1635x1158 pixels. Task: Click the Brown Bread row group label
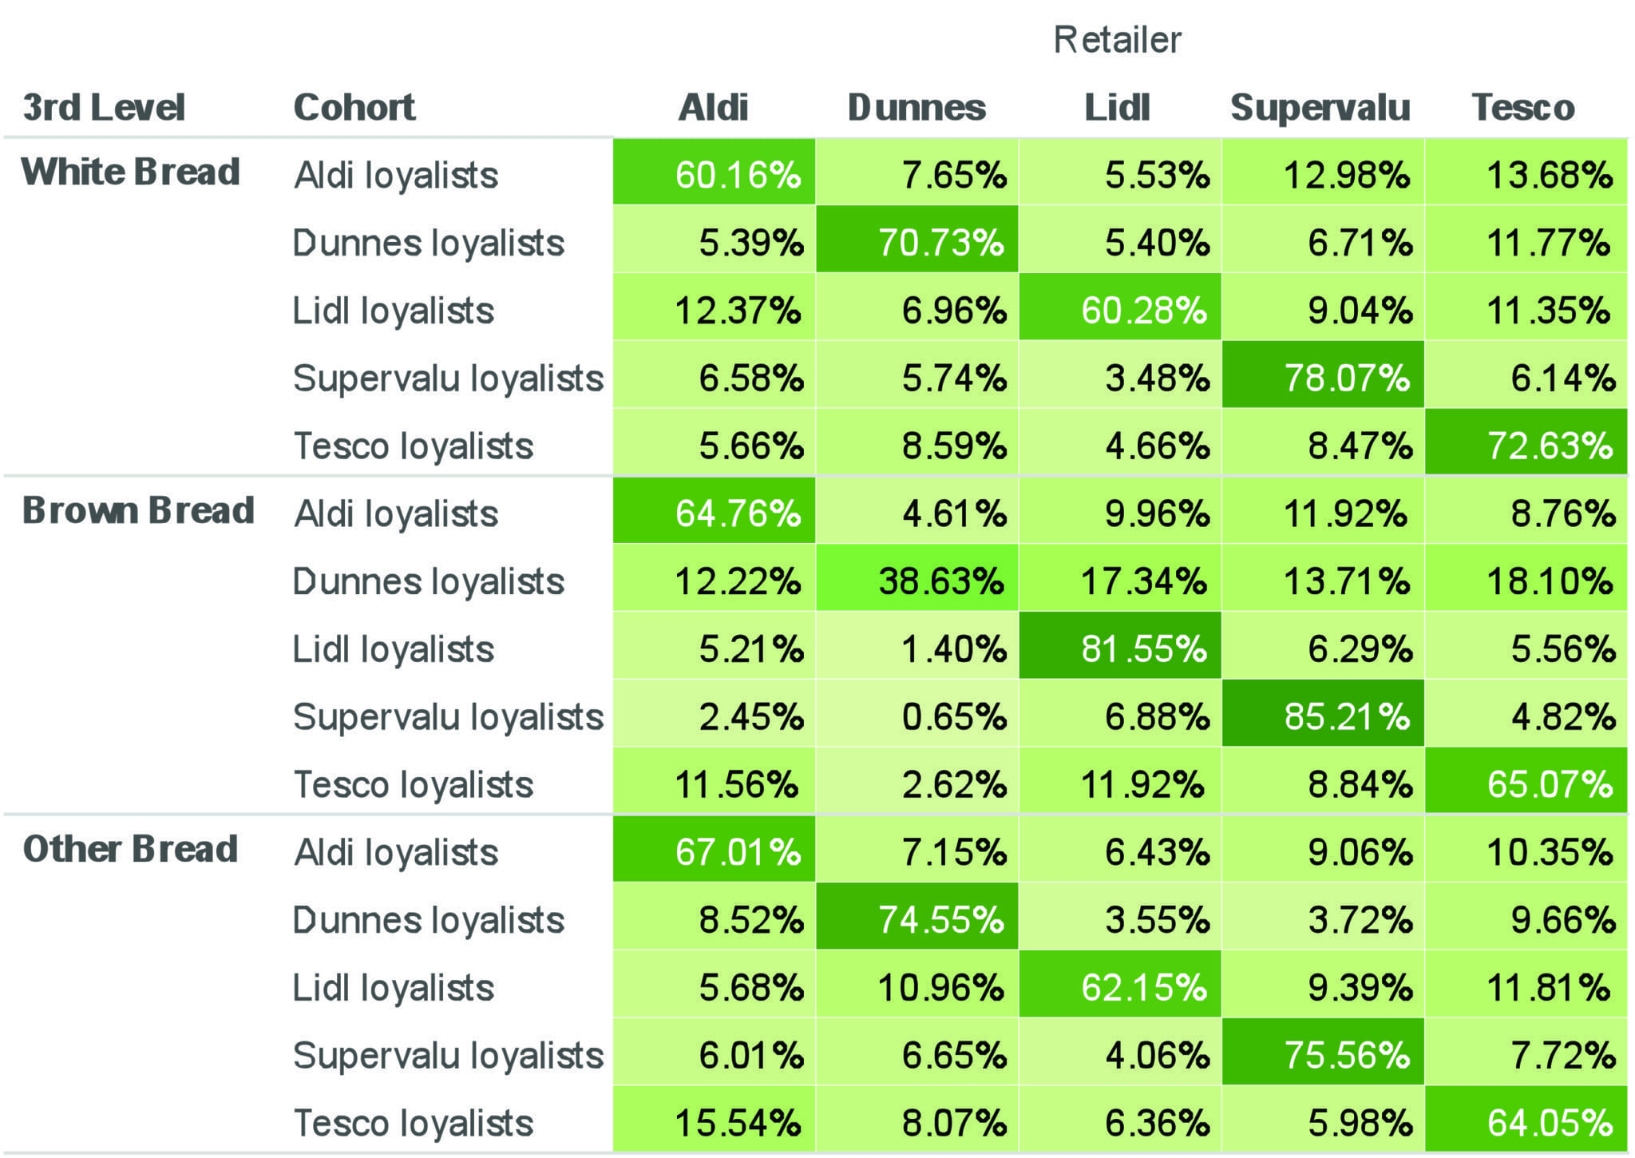138,510
